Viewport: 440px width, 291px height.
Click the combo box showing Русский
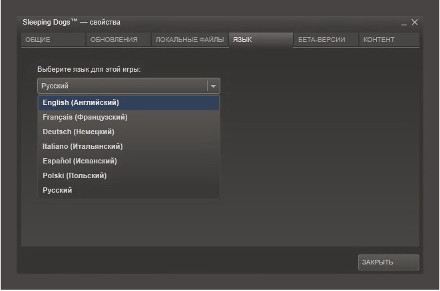[123, 86]
